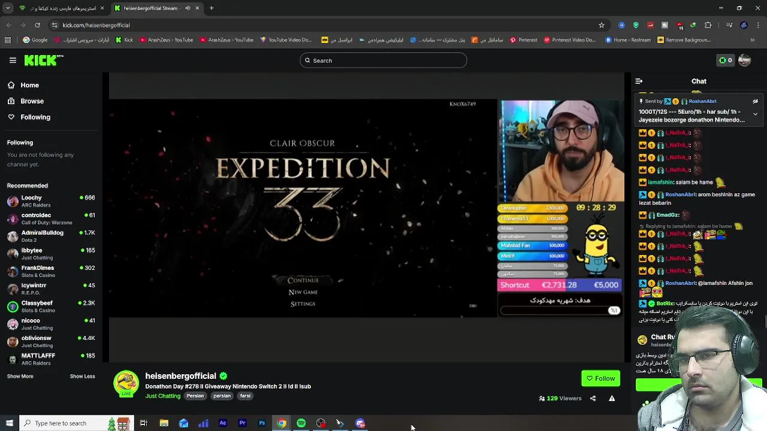The image size is (767, 431).
Task: Go back in browser
Action: [x=8, y=25]
